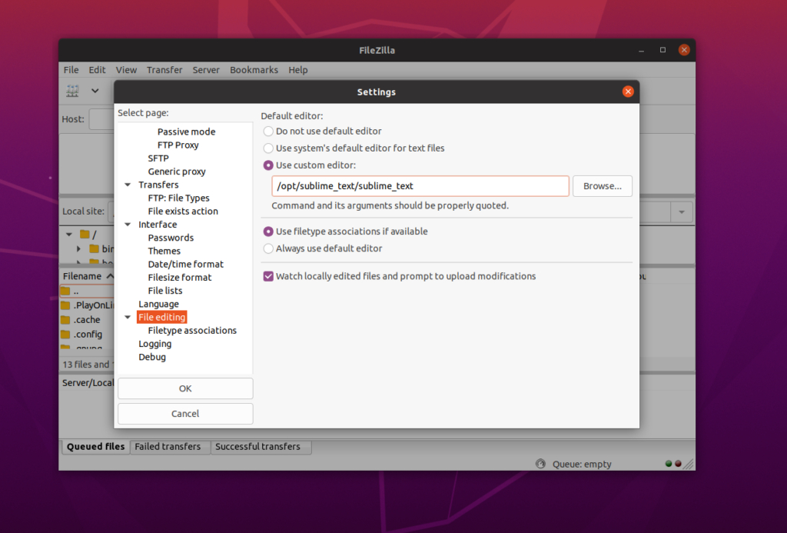The height and width of the screenshot is (533, 787).
Task: Click the green status indicator light
Action: point(667,464)
